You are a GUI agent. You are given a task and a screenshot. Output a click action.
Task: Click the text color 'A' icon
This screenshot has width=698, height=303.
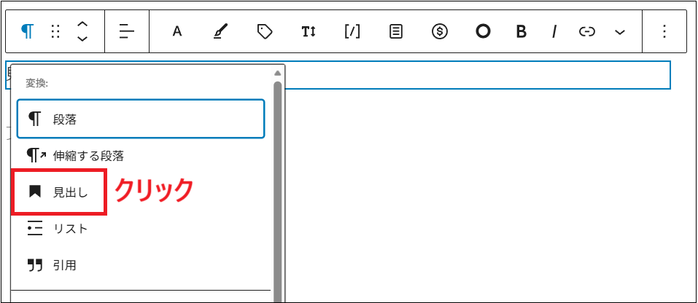177,31
